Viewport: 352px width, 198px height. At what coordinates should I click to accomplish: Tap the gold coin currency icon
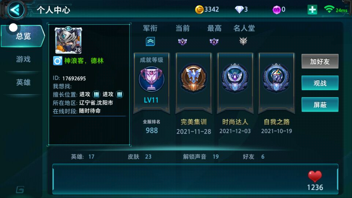199,10
